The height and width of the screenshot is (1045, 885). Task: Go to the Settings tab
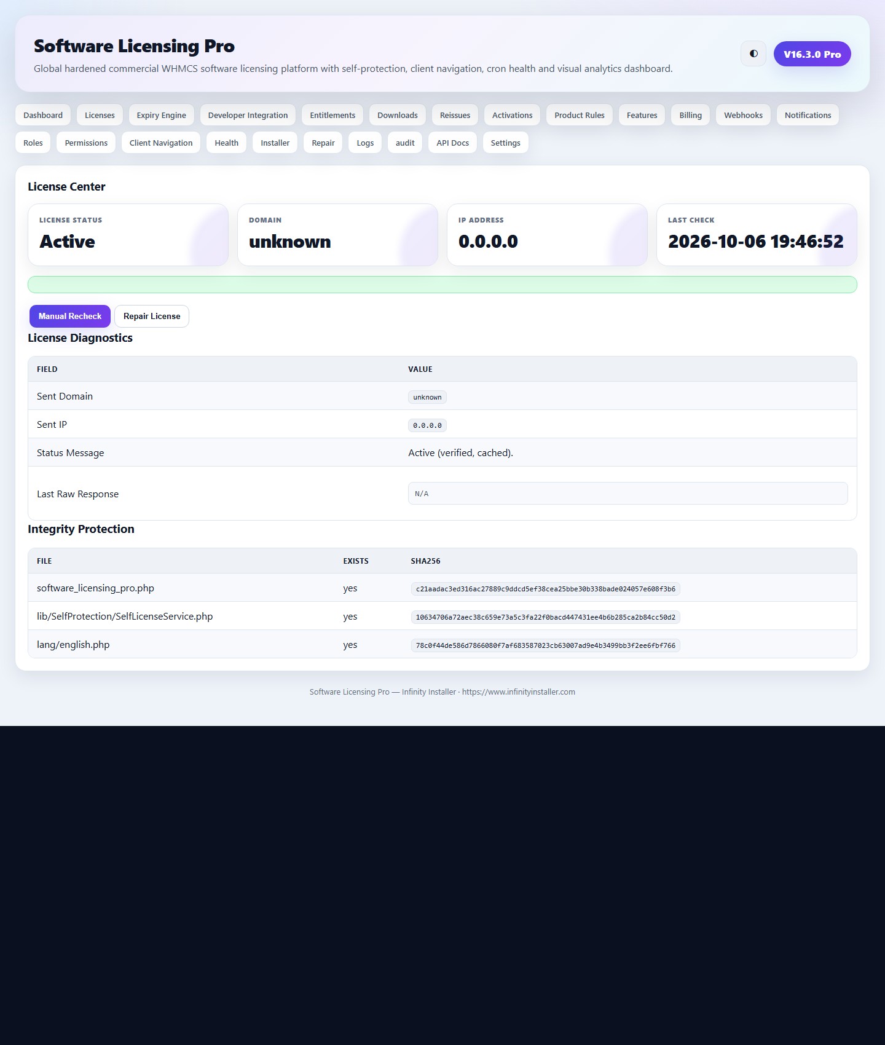pyautogui.click(x=506, y=143)
